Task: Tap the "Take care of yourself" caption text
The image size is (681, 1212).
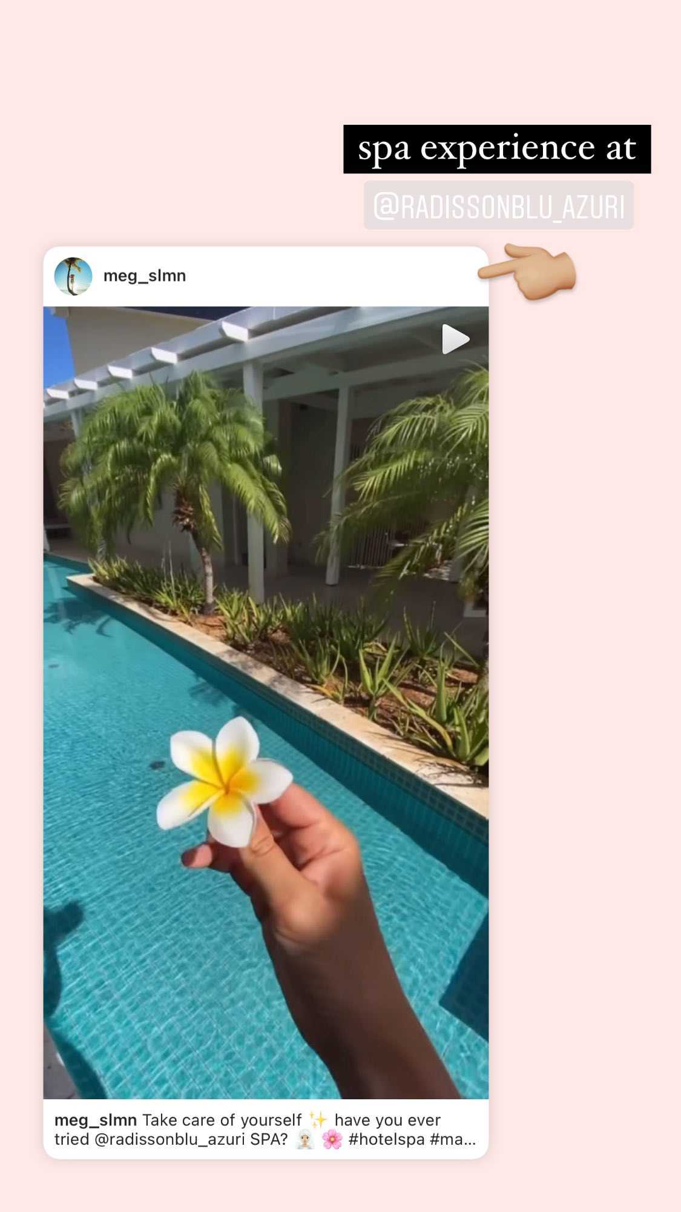Action: (222, 1120)
